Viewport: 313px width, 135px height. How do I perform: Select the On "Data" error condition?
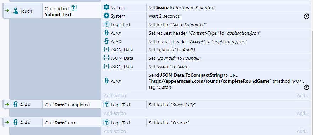click(x=72, y=123)
